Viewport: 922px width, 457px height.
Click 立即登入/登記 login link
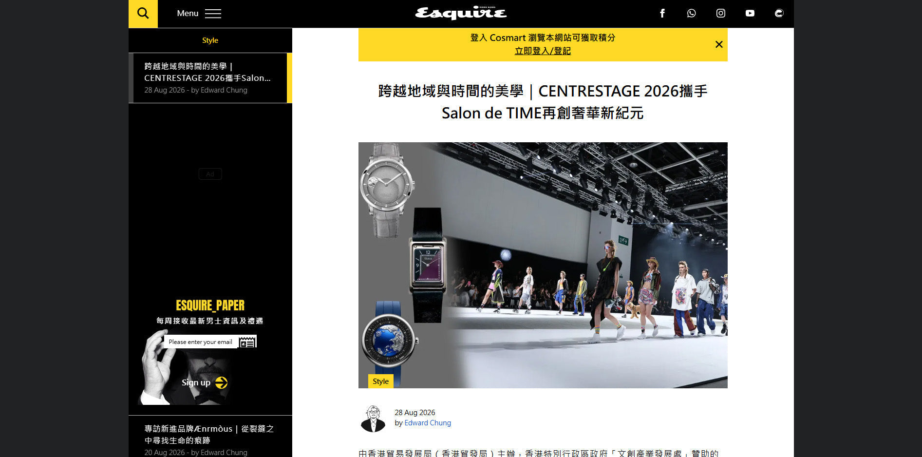[543, 51]
